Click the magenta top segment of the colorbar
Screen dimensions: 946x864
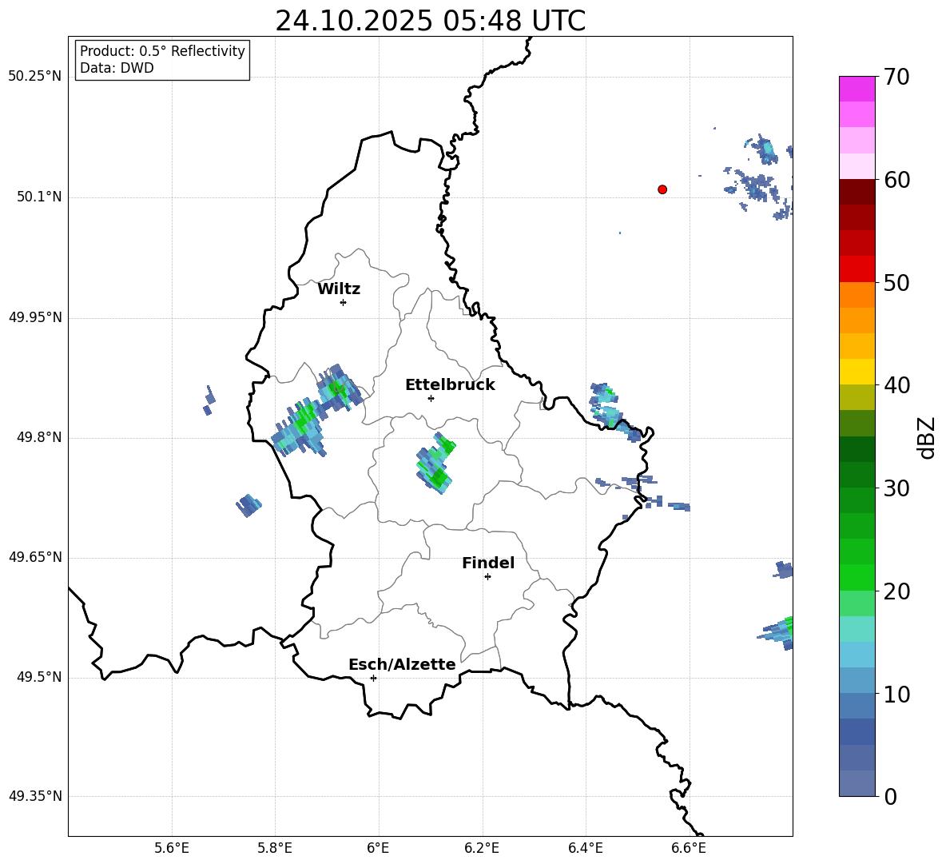pyautogui.click(x=857, y=89)
